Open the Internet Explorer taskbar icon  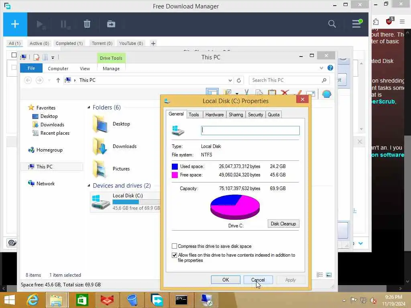click(33, 300)
